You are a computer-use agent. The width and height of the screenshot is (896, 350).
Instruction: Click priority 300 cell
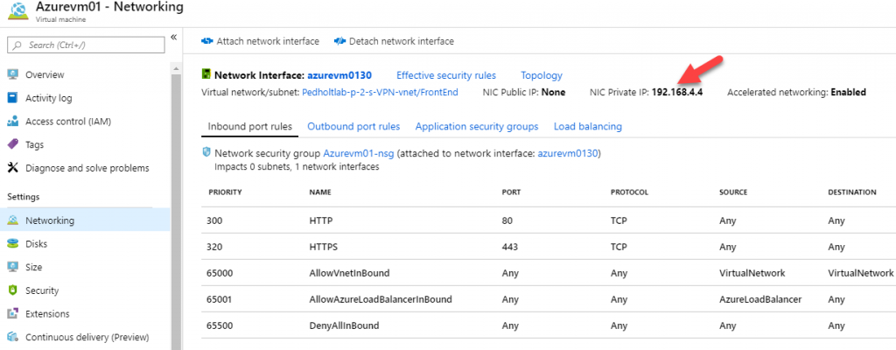click(215, 220)
